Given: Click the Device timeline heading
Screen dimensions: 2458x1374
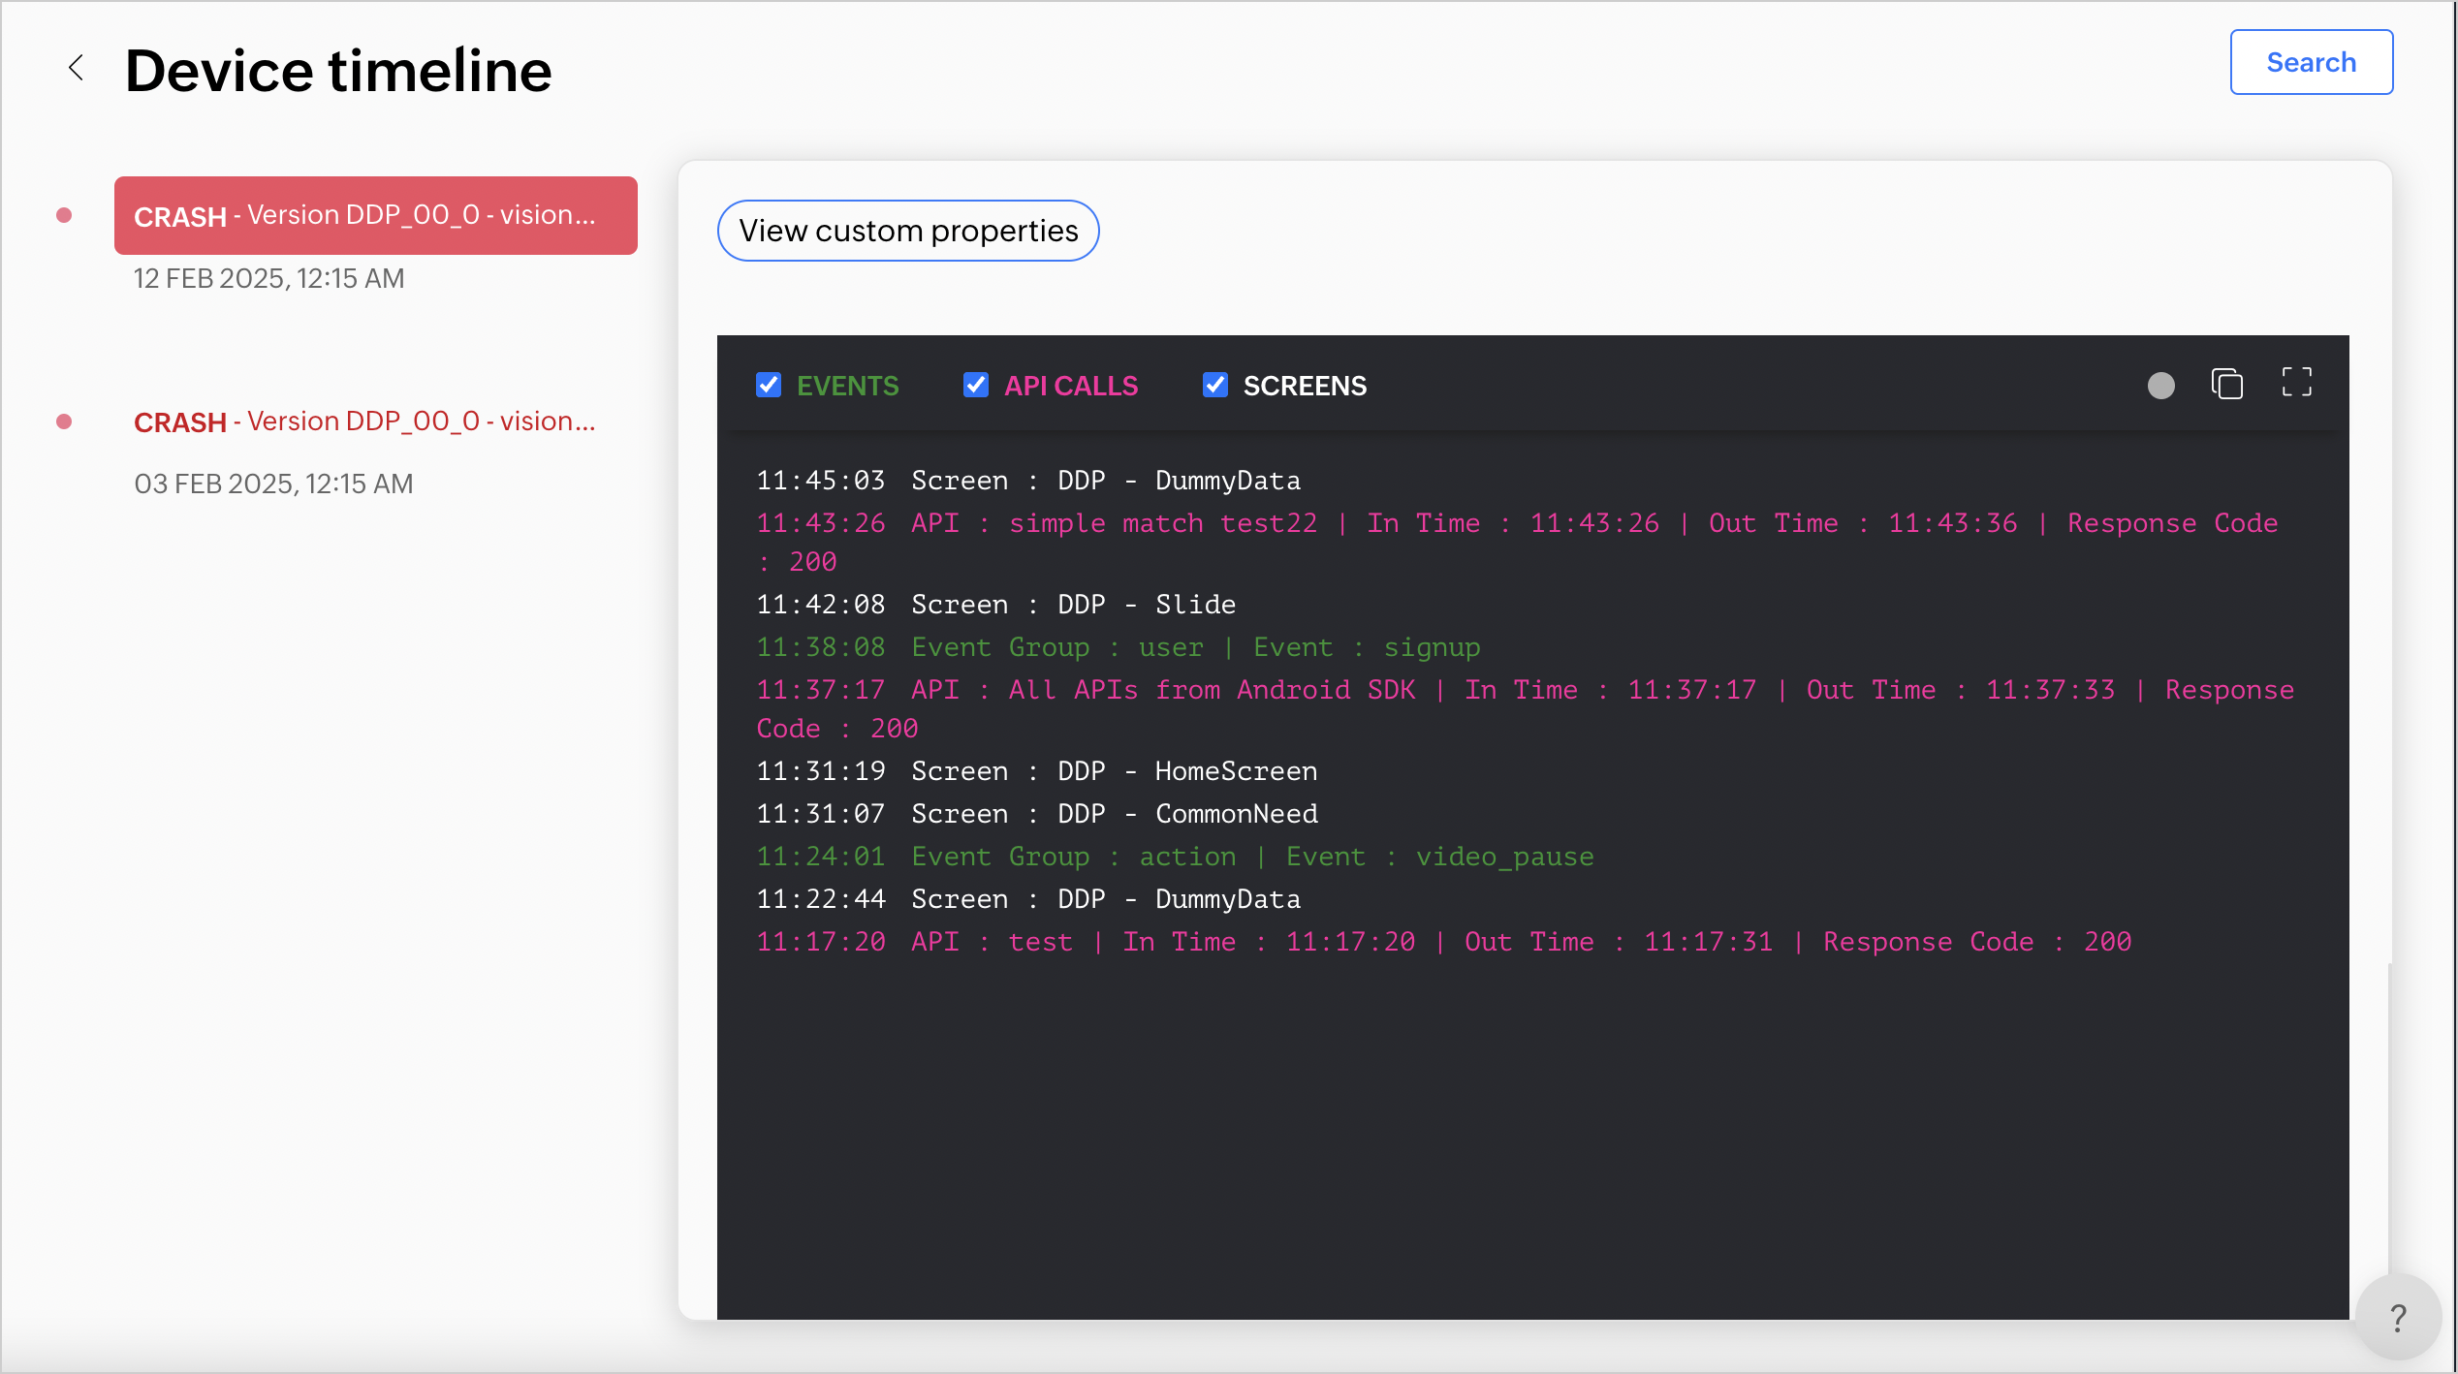Looking at the screenshot, I should point(338,70).
